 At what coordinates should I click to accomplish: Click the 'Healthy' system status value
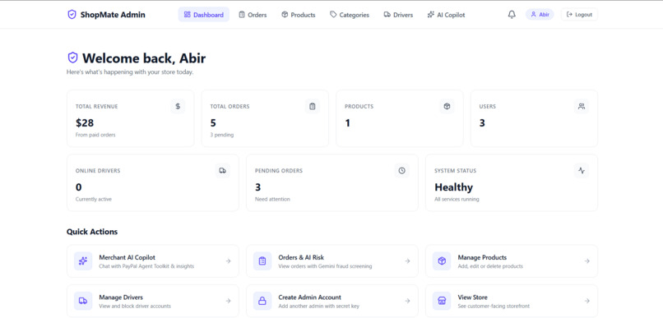454,187
